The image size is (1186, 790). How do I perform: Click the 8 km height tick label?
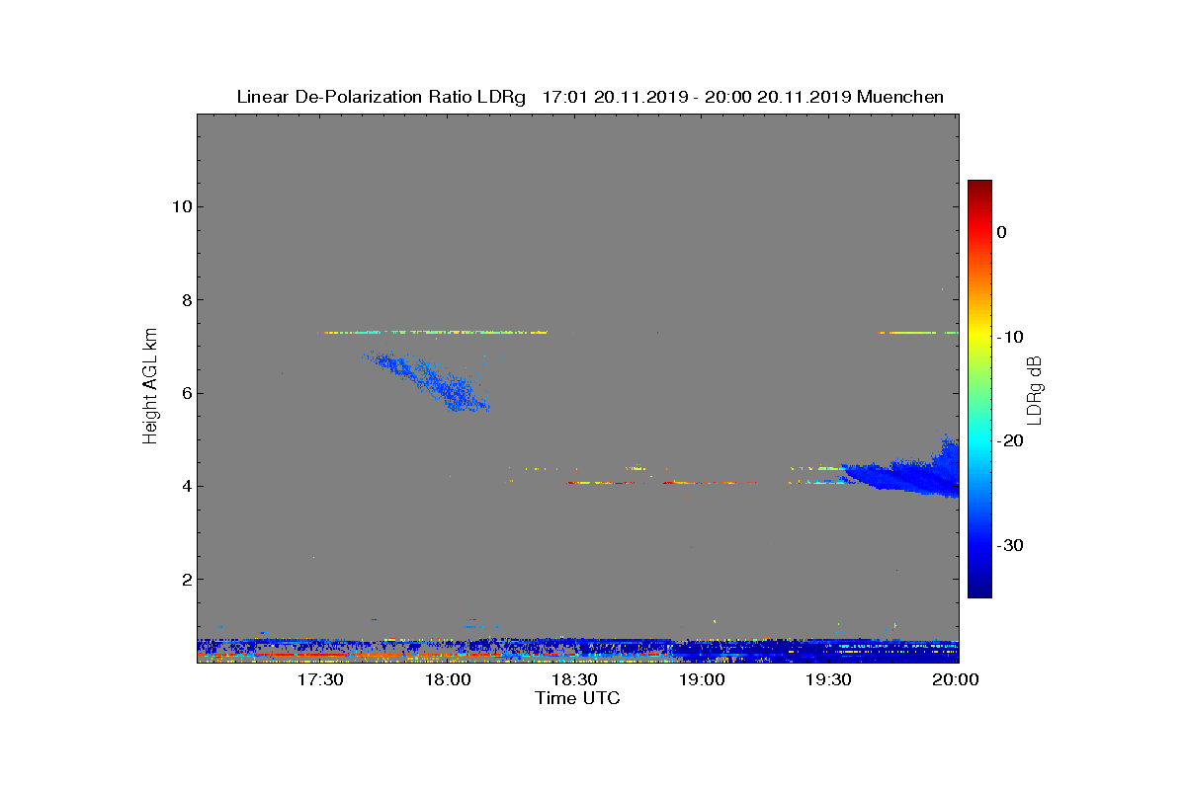[x=186, y=299]
